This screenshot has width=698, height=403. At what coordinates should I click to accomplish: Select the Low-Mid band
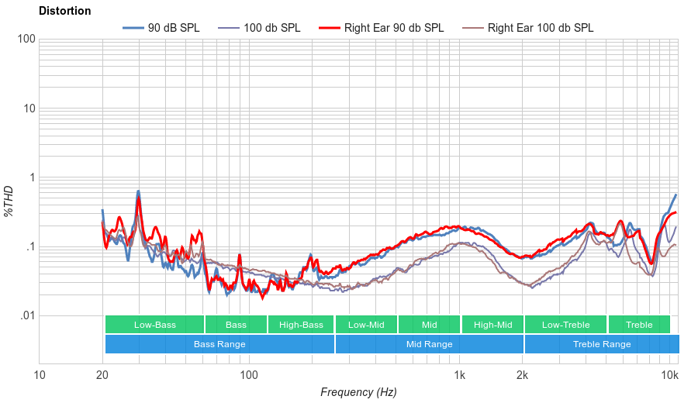(366, 325)
